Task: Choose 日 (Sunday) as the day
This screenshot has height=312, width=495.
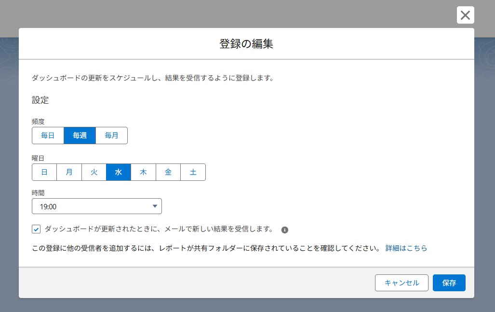Action: tap(44, 172)
